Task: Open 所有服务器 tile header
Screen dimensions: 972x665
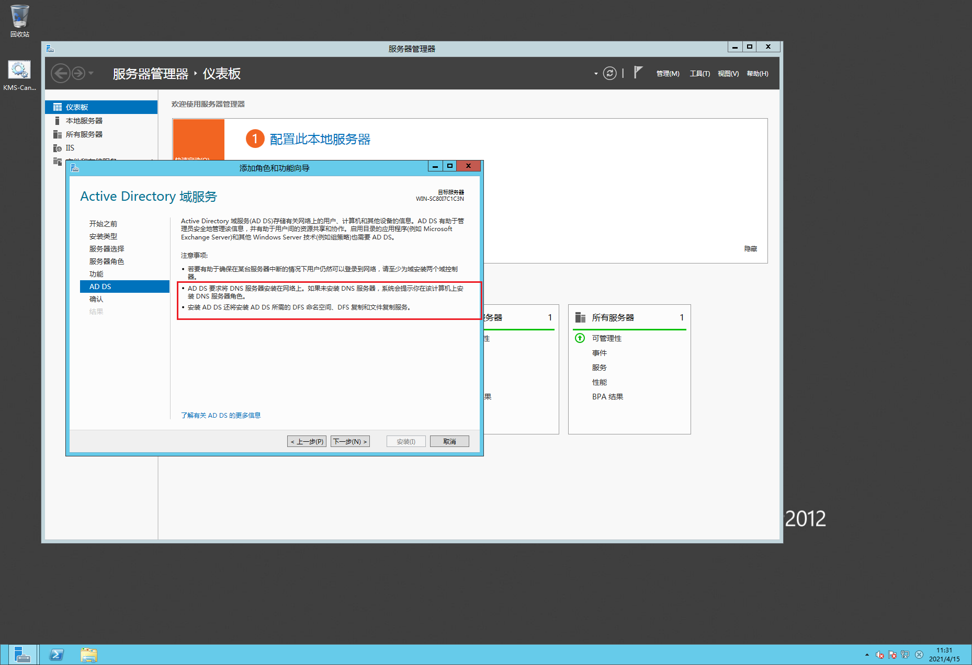Action: coord(613,317)
